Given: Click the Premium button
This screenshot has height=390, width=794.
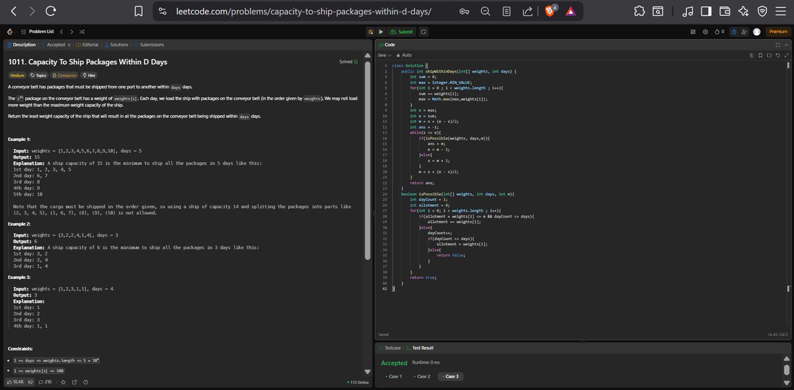Looking at the screenshot, I should point(777,31).
